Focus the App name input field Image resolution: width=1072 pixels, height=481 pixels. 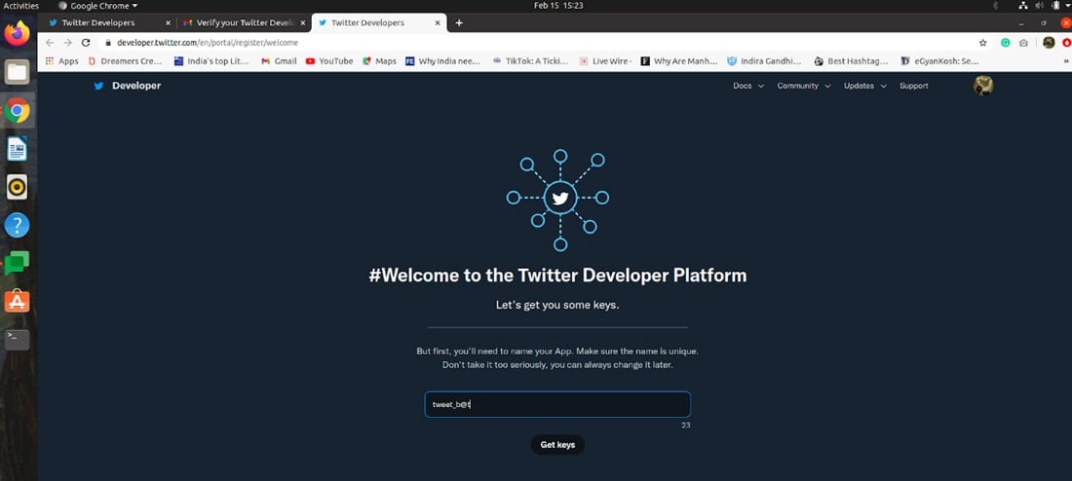557,404
